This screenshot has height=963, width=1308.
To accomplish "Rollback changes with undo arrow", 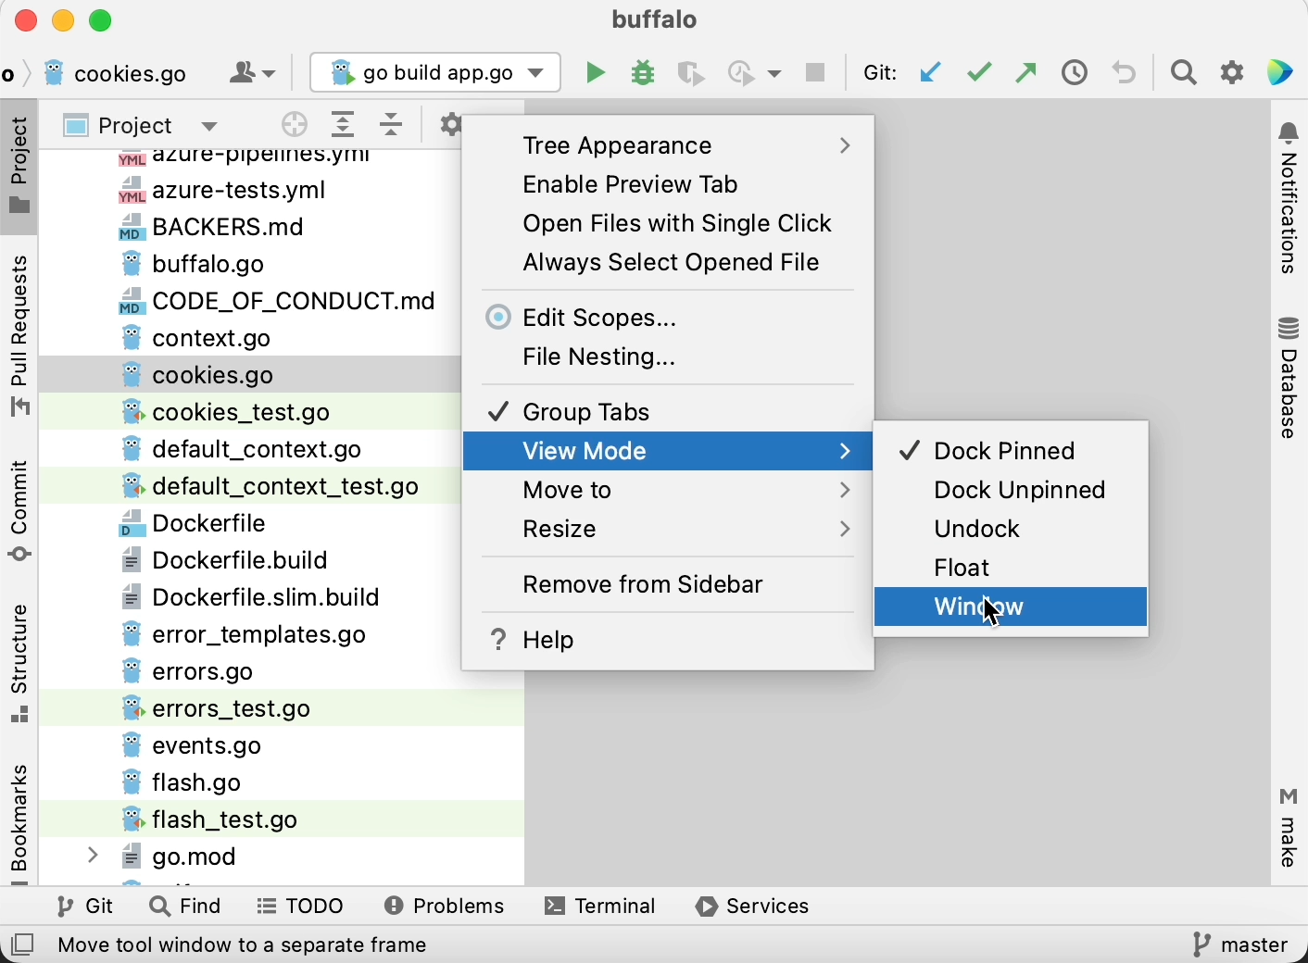I will 1126,73.
